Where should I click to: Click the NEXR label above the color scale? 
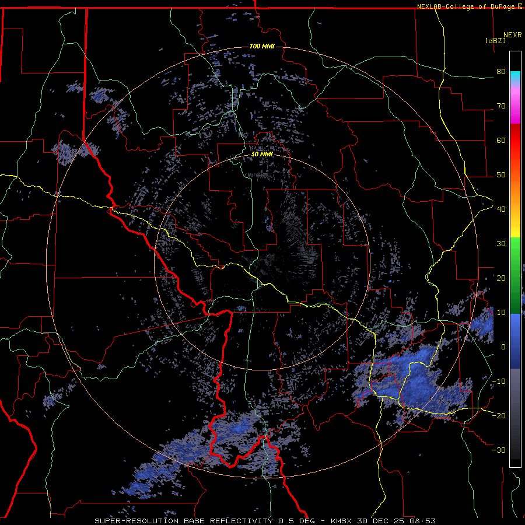(513, 35)
